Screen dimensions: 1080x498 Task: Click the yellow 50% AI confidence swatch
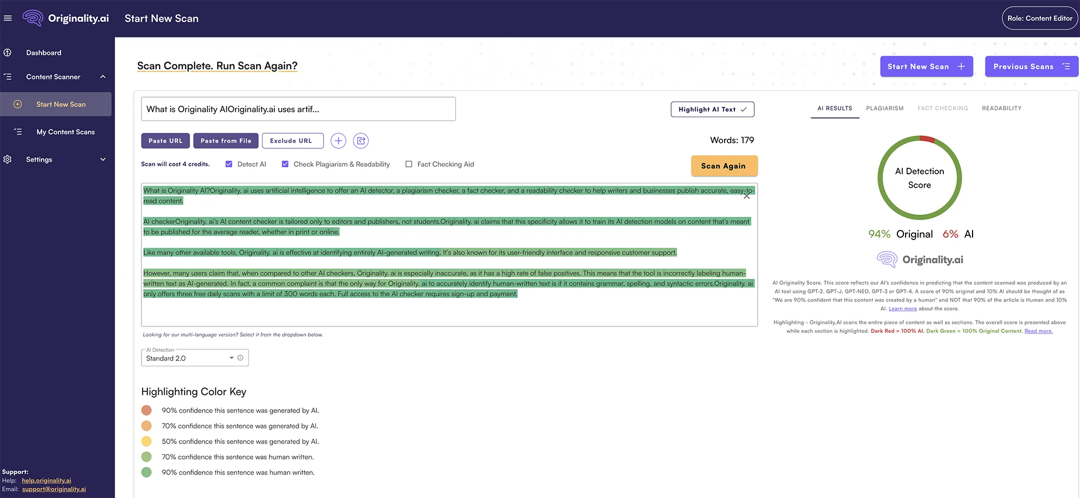point(146,441)
